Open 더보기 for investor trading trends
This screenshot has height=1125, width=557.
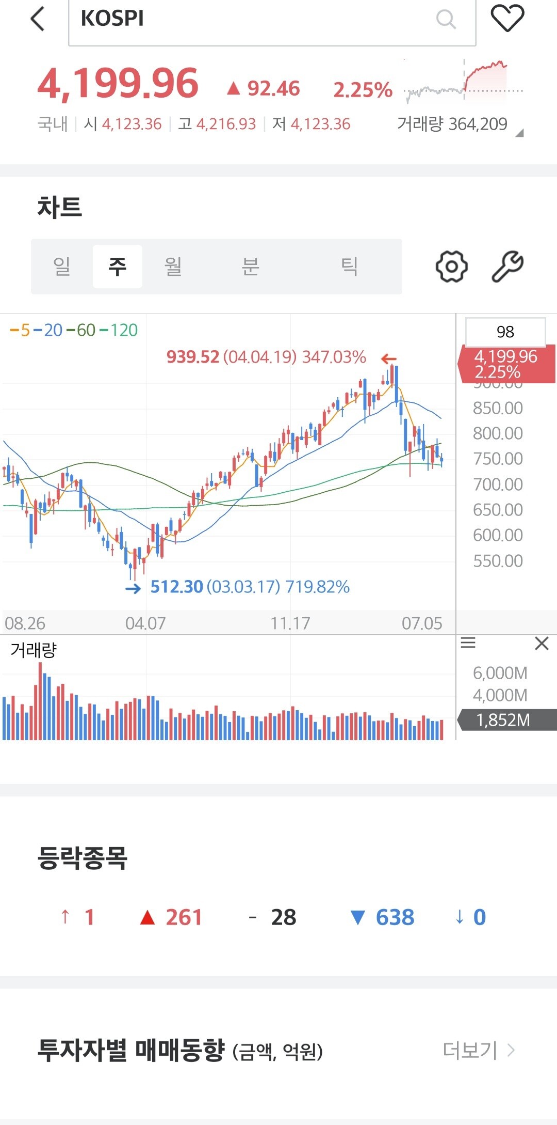point(479,1050)
